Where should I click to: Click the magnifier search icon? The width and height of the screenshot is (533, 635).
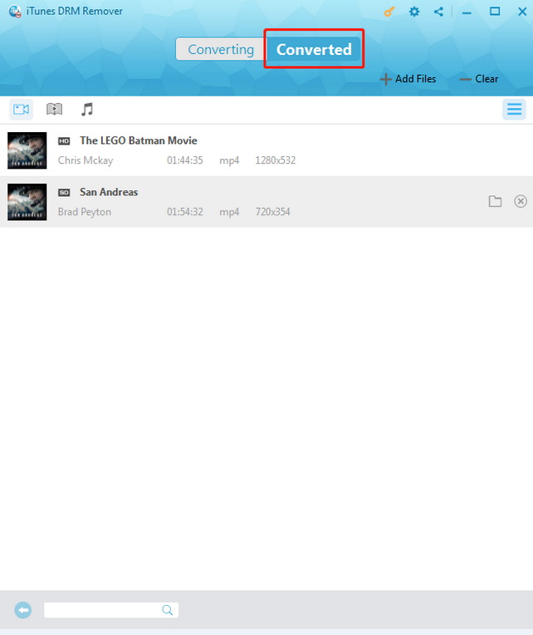pyautogui.click(x=167, y=610)
